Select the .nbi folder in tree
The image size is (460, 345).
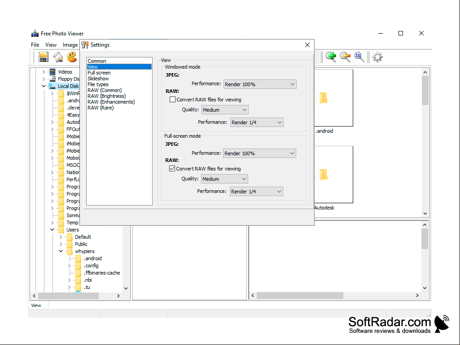[88, 280]
